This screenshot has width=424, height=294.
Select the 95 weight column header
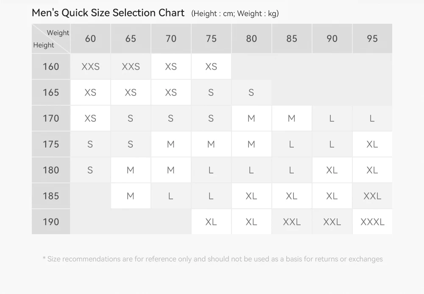372,39
